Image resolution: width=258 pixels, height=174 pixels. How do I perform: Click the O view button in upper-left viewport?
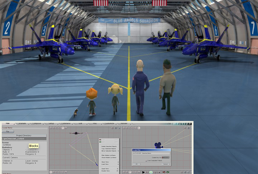click(x=54, y=128)
